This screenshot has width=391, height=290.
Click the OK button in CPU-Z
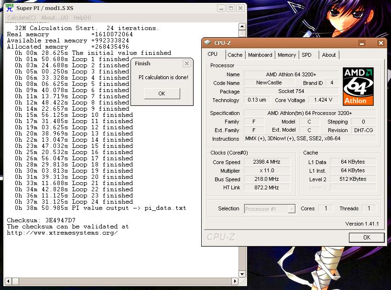367,238
